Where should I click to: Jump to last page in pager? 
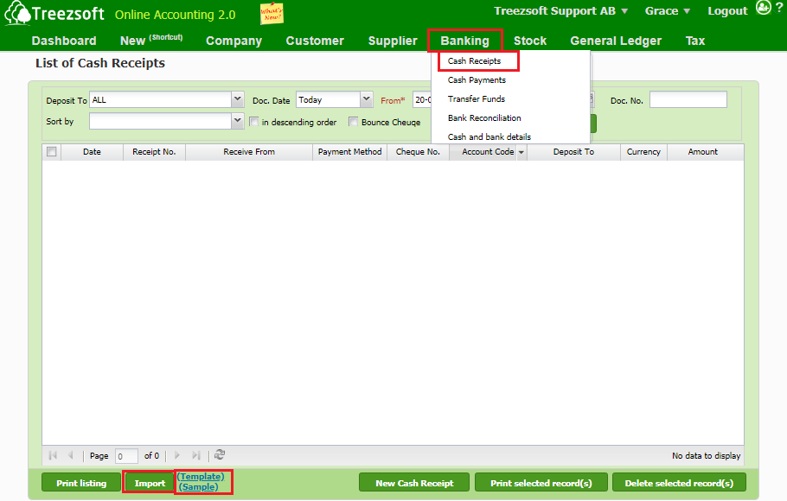click(x=196, y=455)
